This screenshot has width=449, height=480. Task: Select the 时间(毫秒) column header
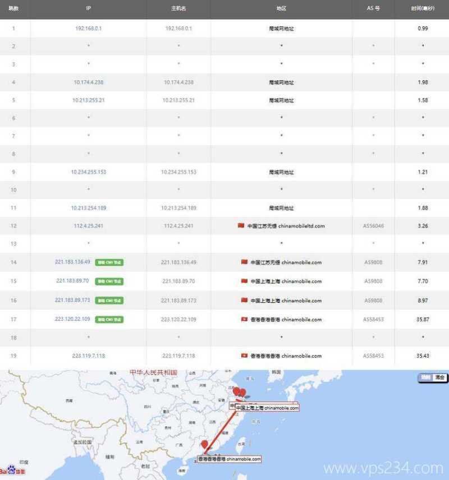point(422,8)
